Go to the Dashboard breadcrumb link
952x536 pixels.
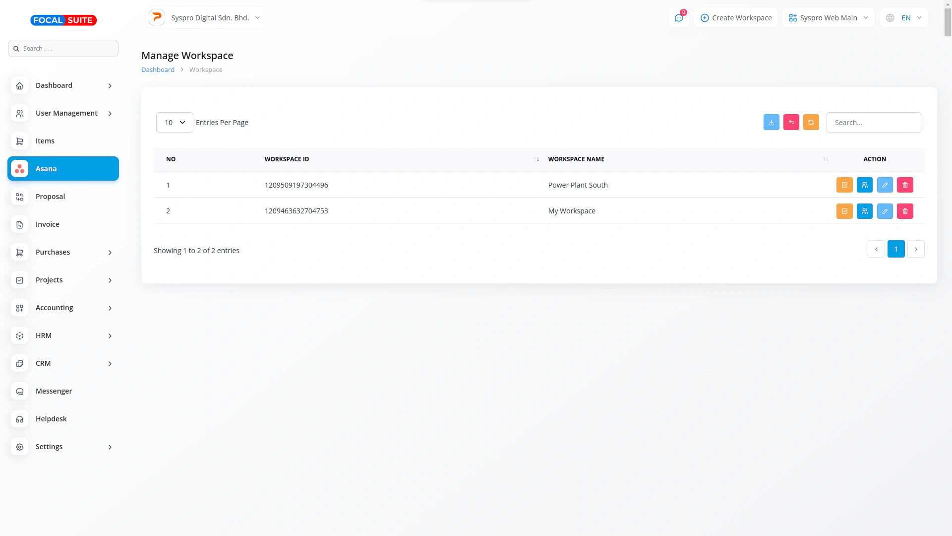(x=158, y=69)
